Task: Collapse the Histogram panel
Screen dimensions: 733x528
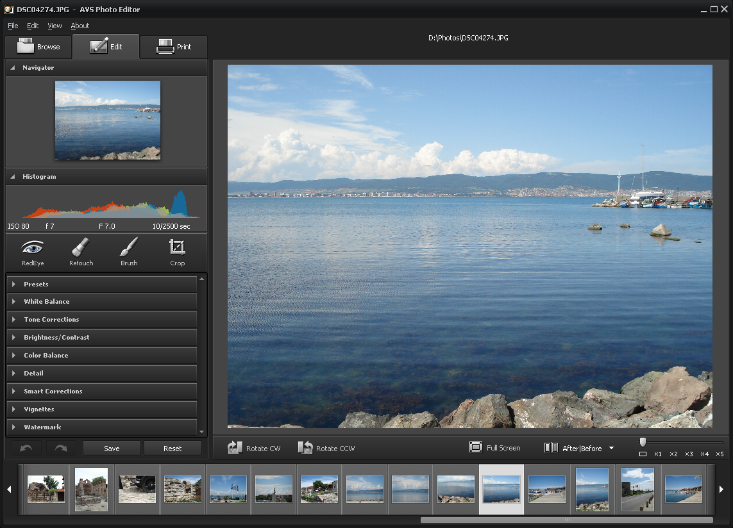Action: 13,177
